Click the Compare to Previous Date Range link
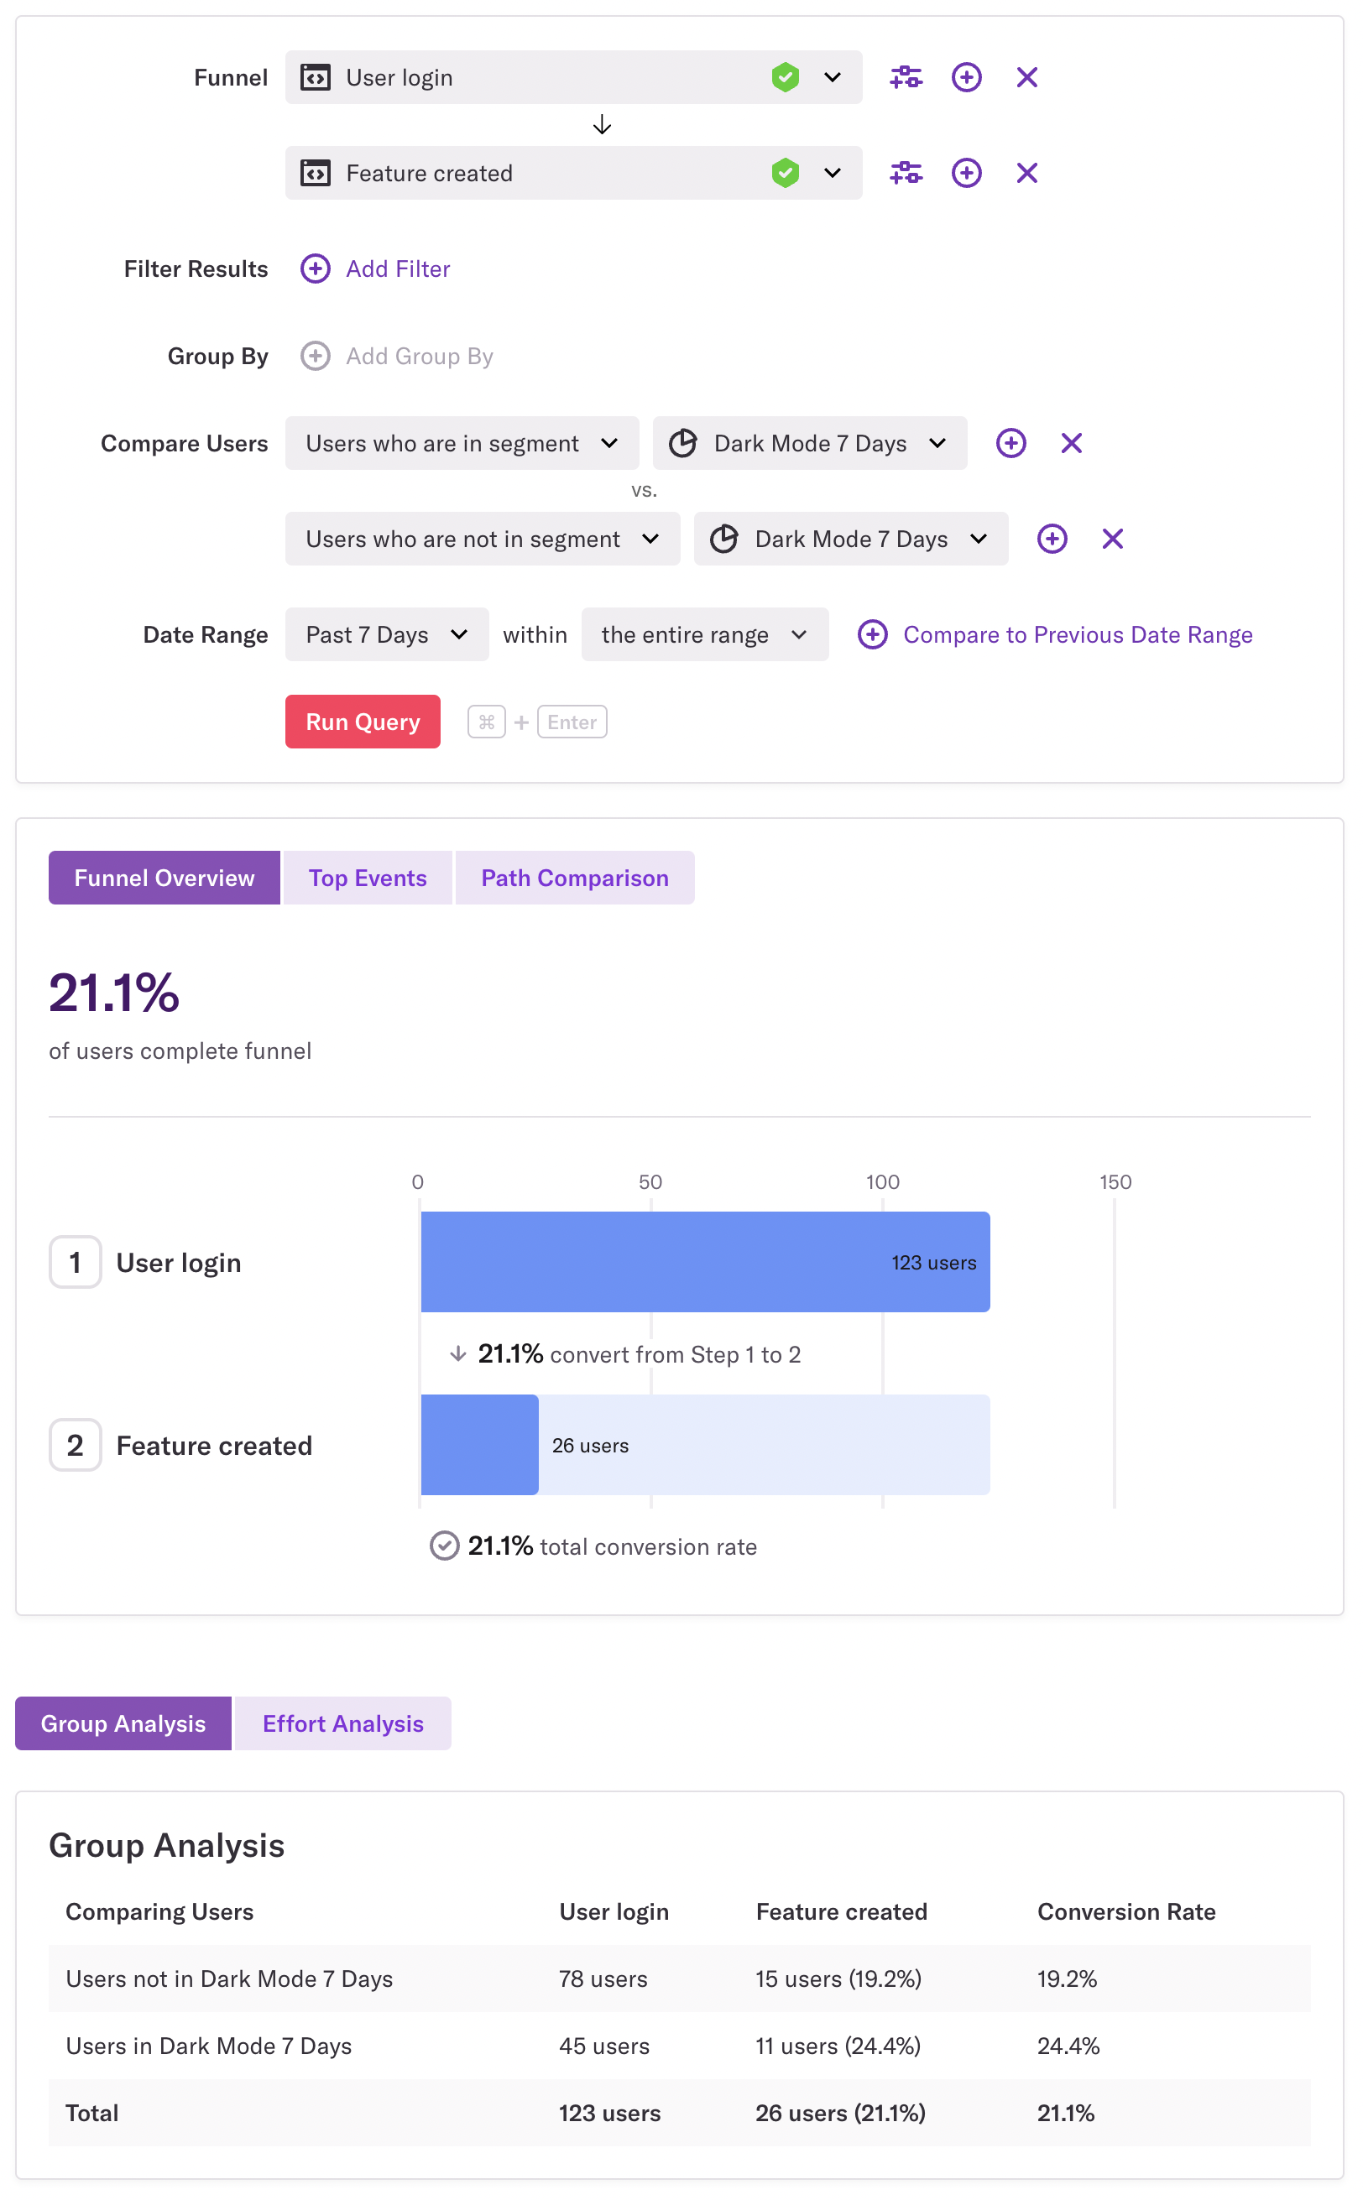The image size is (1363, 2200). coord(1078,634)
